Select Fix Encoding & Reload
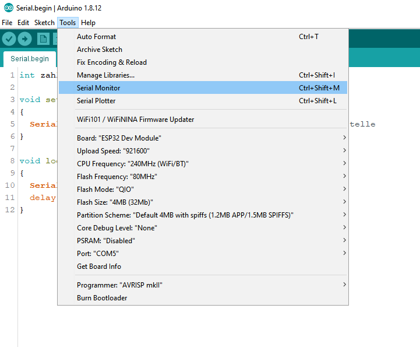This screenshot has height=347, width=420. point(111,62)
